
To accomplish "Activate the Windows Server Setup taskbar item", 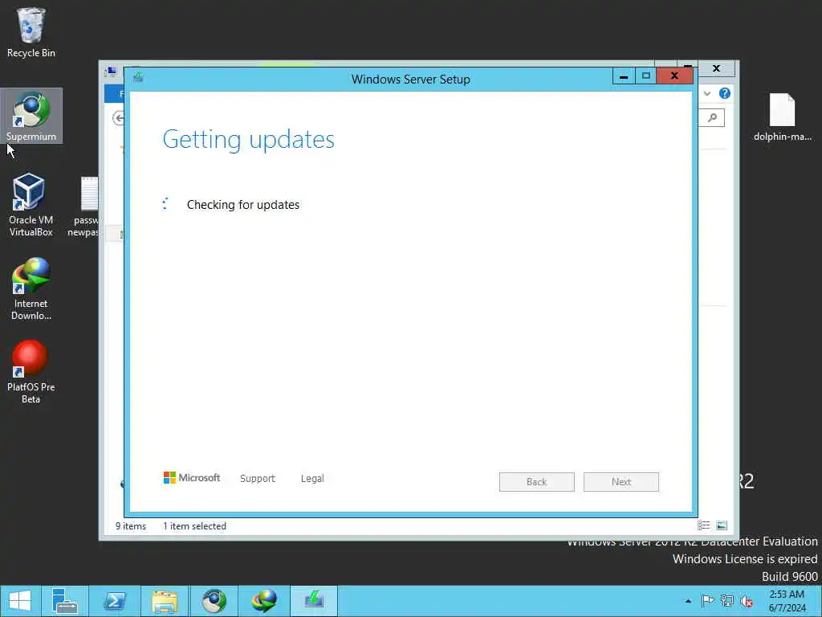I will 314,601.
